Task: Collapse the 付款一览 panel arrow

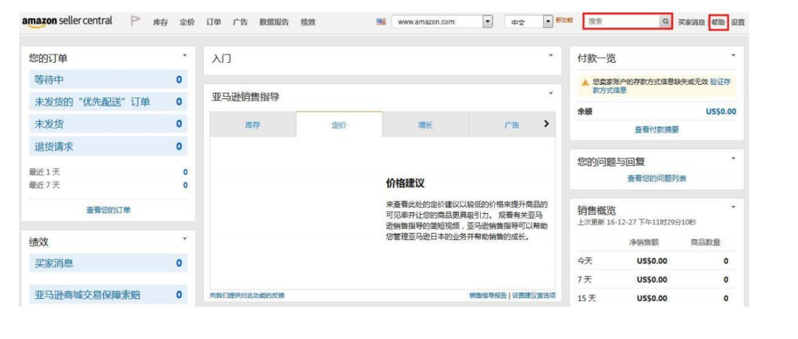Action: click(733, 54)
